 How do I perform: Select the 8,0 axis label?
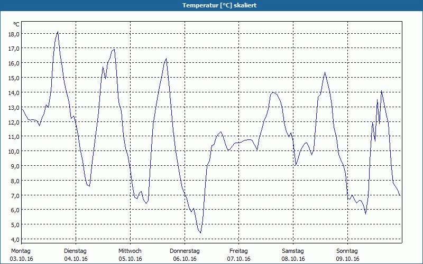click(15, 181)
